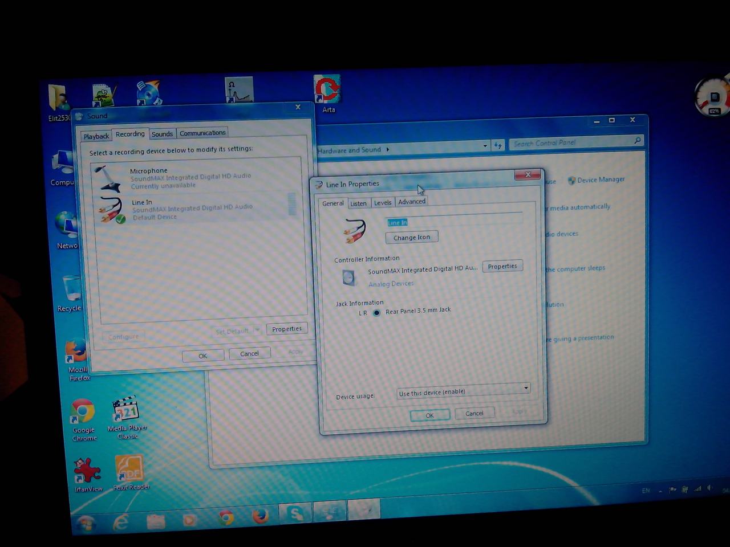Screen dimensions: 730x547
Task: Open the Elit2530 folder on desktop
Action: 59,103
